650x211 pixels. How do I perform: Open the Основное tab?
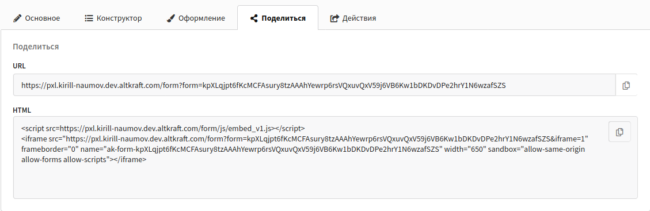(36, 18)
